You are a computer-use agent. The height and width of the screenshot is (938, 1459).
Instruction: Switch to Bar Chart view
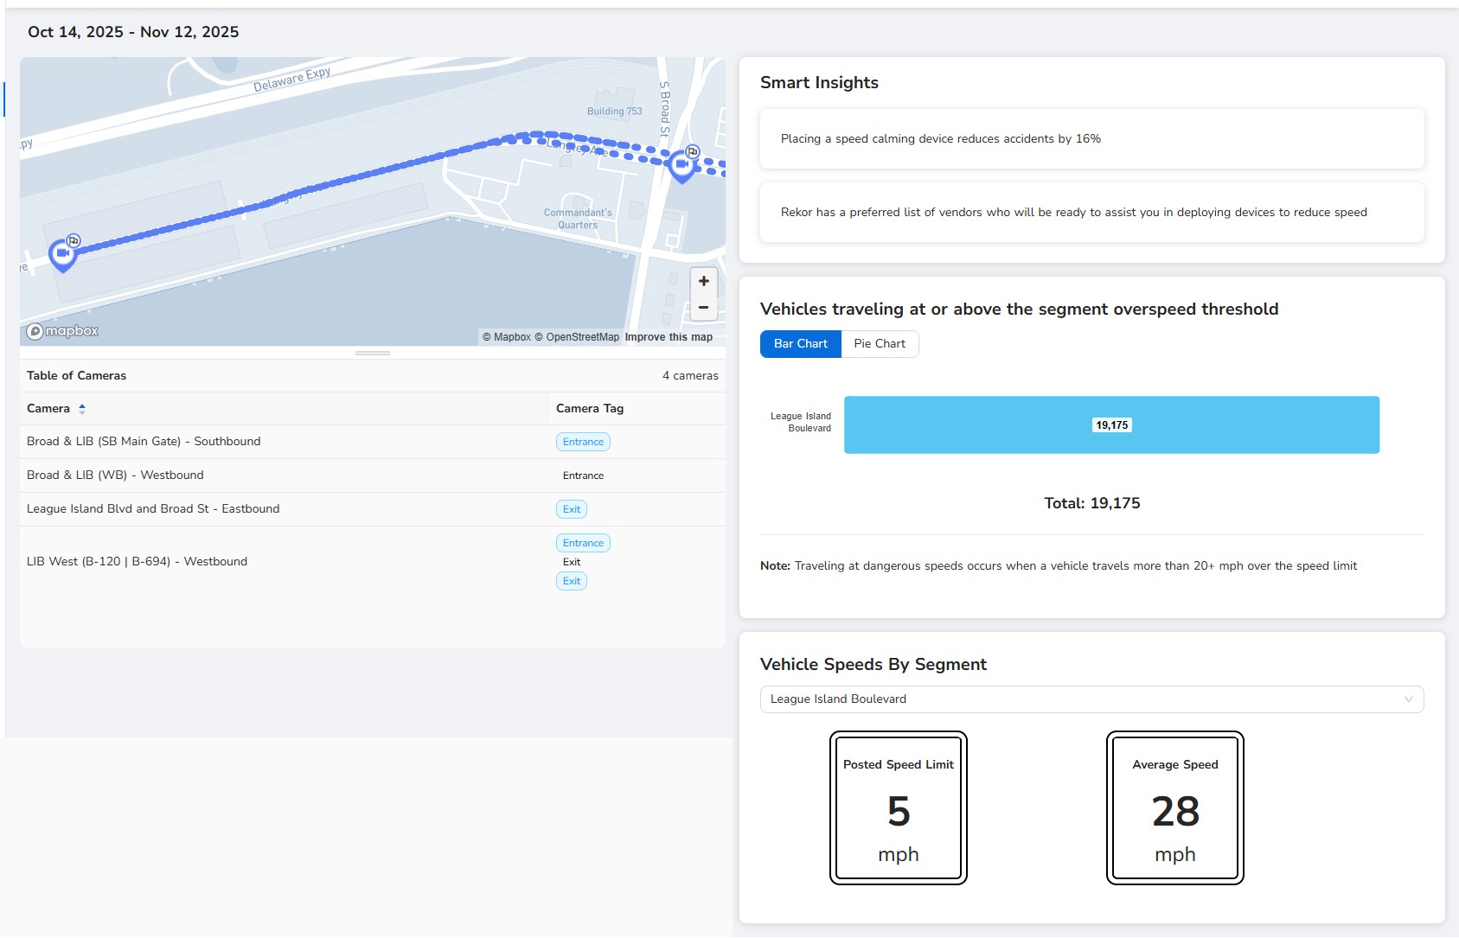(800, 344)
